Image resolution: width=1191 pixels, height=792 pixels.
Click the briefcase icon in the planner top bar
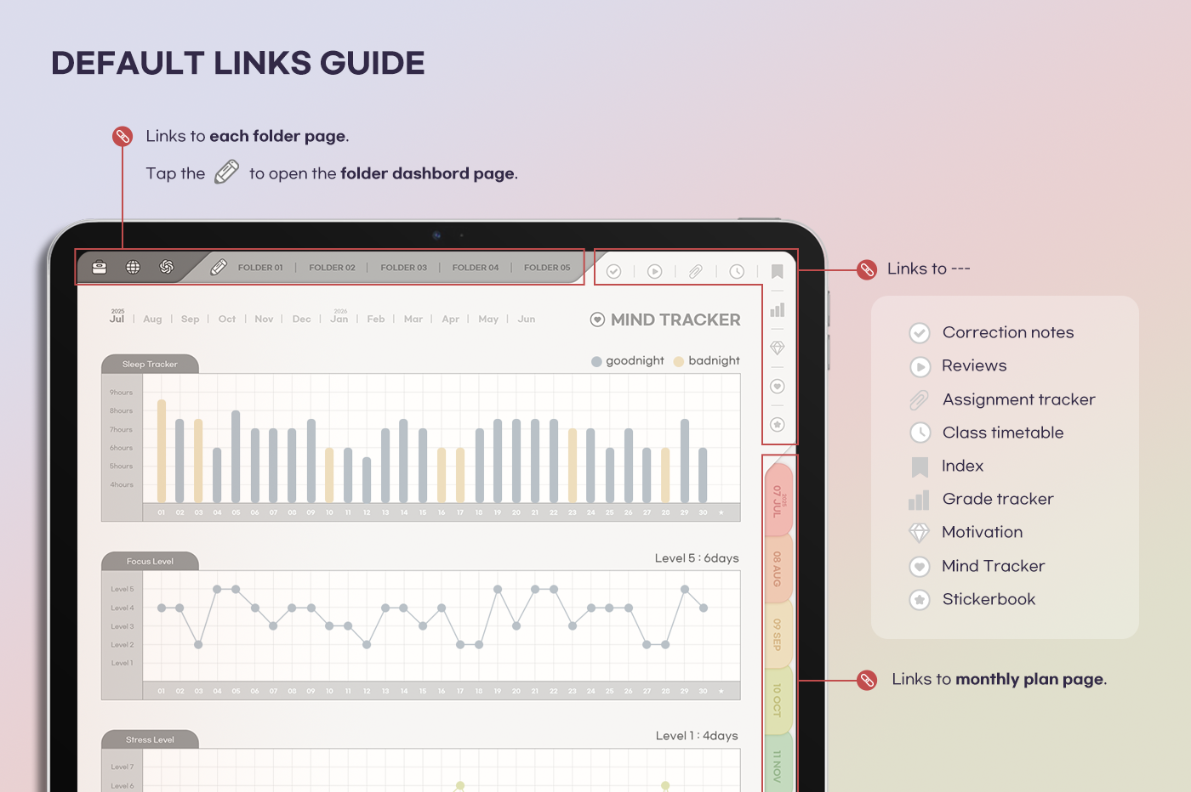click(x=100, y=268)
